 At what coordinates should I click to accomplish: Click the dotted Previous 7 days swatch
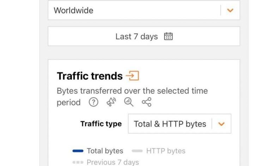[x=78, y=162]
